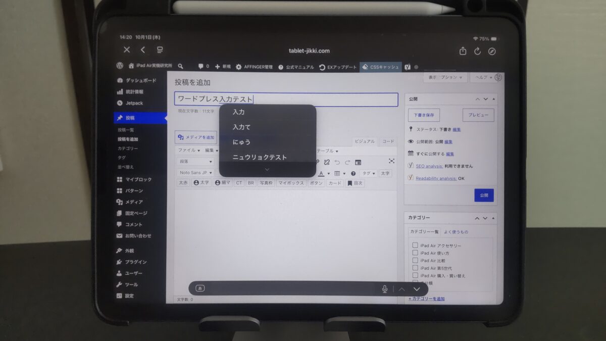
Task: Tap the microphone dictation icon
Action: click(x=385, y=289)
